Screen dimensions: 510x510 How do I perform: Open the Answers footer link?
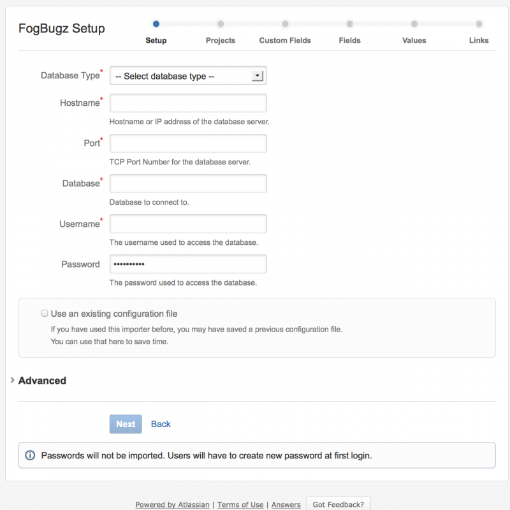(x=286, y=505)
